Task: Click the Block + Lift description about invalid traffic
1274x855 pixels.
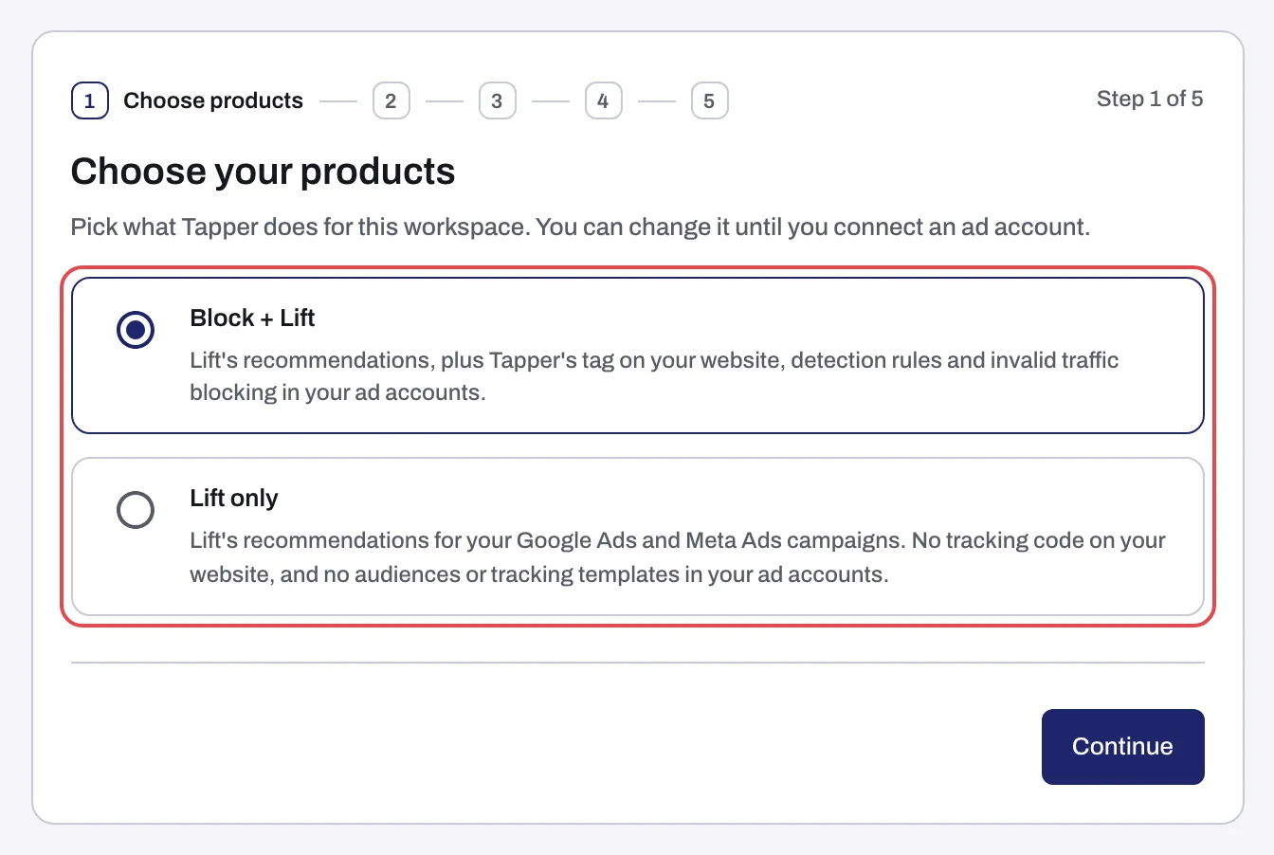Action: [654, 376]
